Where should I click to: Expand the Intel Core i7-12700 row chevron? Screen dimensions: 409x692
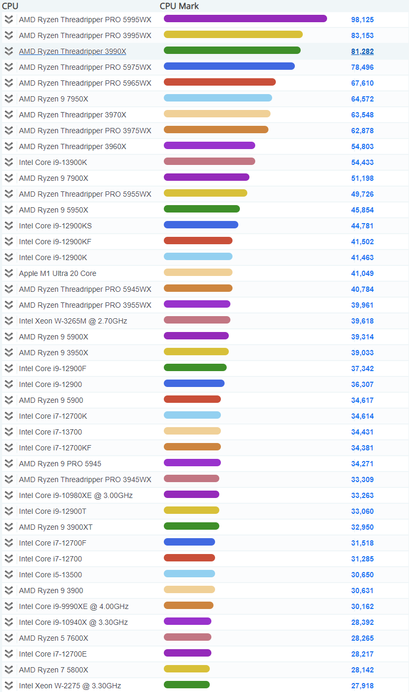click(8, 559)
